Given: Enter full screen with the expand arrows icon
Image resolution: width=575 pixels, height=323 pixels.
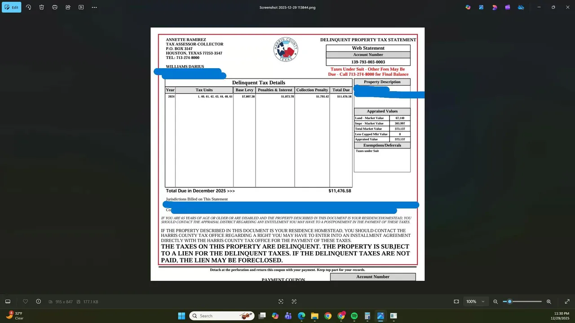Looking at the screenshot, I should [567, 301].
